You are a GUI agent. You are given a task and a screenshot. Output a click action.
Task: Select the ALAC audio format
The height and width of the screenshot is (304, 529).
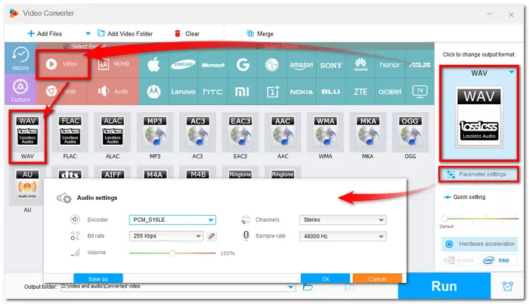pyautogui.click(x=113, y=137)
